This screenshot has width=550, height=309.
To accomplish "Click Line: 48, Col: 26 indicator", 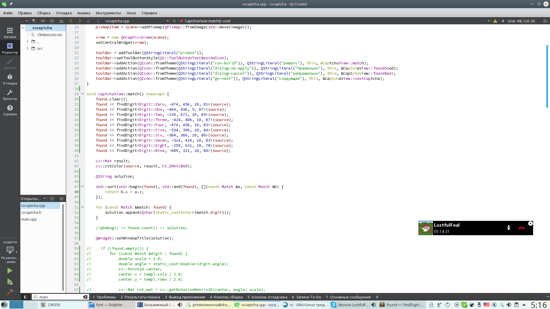I will (x=521, y=21).
